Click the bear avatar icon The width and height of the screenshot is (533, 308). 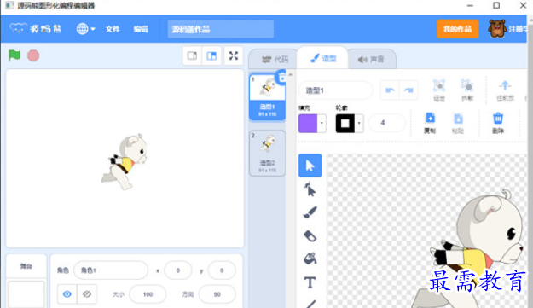(497, 28)
